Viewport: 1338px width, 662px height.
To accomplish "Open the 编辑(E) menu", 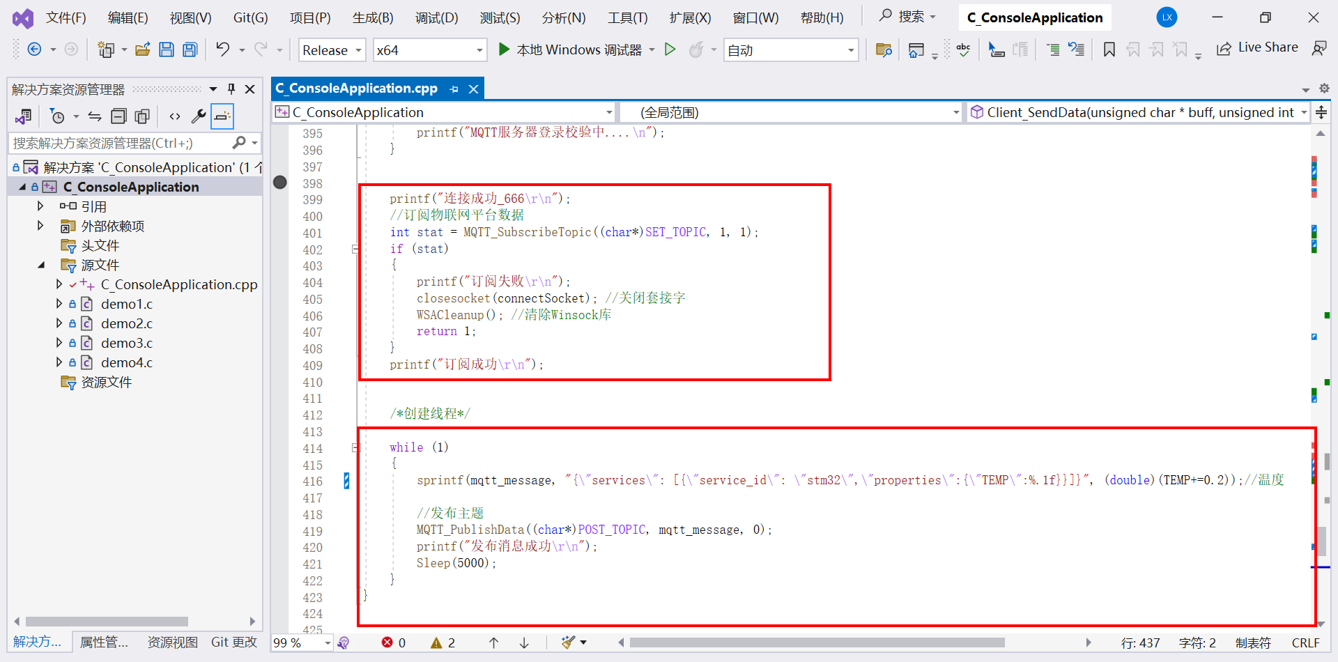I will (x=128, y=17).
